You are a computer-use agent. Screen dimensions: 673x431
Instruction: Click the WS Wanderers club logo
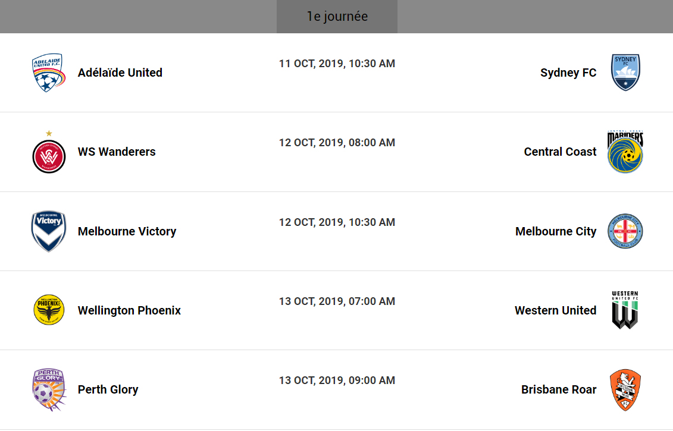click(x=49, y=156)
